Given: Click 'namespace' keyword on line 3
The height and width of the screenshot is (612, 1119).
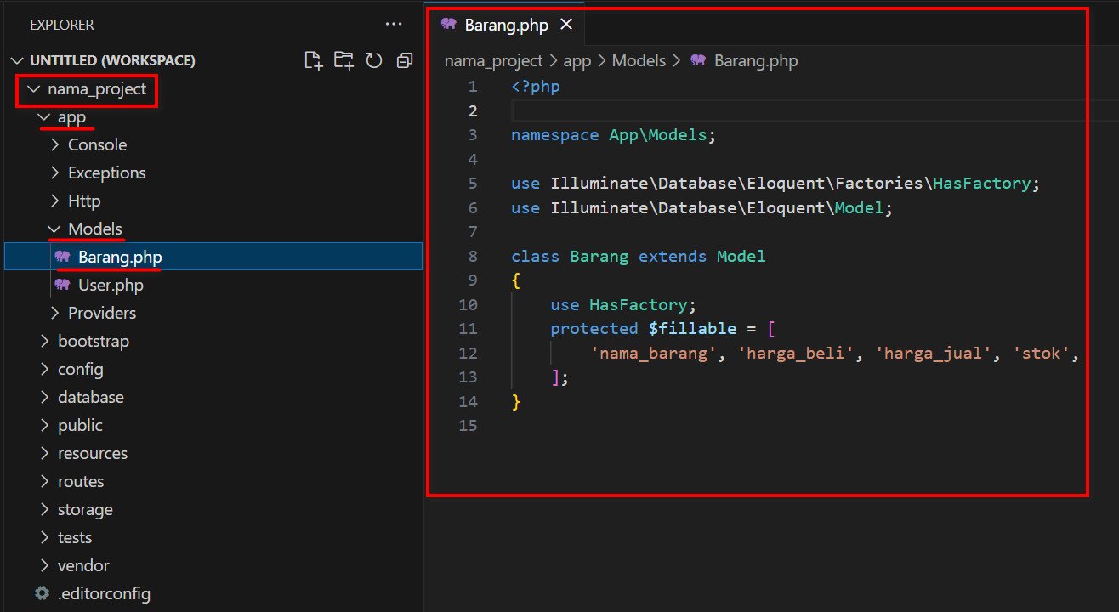Looking at the screenshot, I should click(555, 134).
